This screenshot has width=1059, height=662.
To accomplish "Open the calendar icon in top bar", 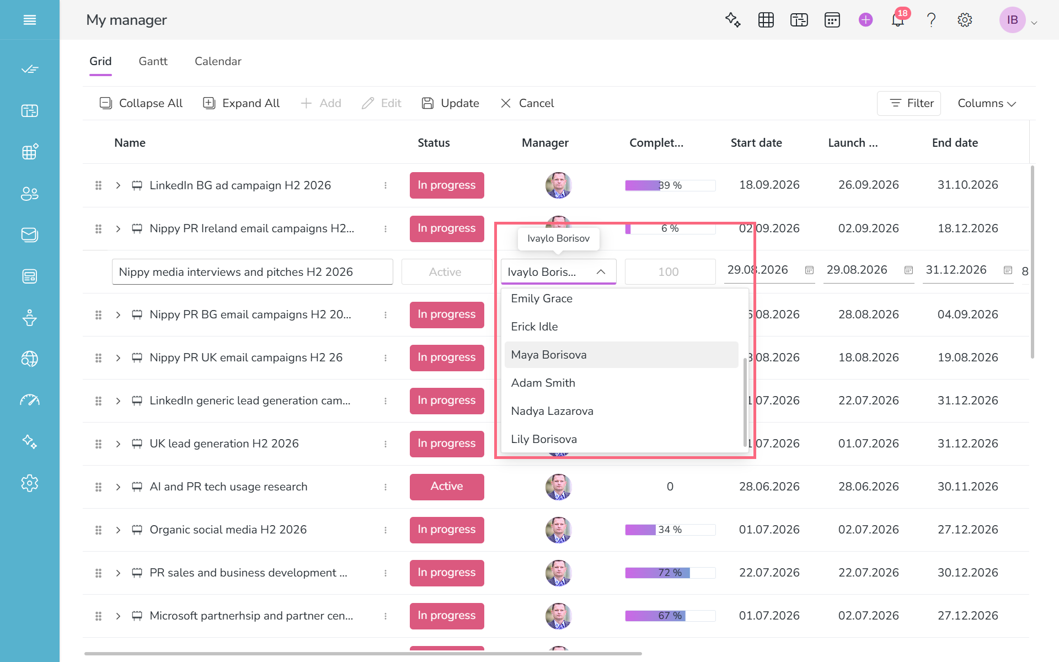I will pos(832,20).
